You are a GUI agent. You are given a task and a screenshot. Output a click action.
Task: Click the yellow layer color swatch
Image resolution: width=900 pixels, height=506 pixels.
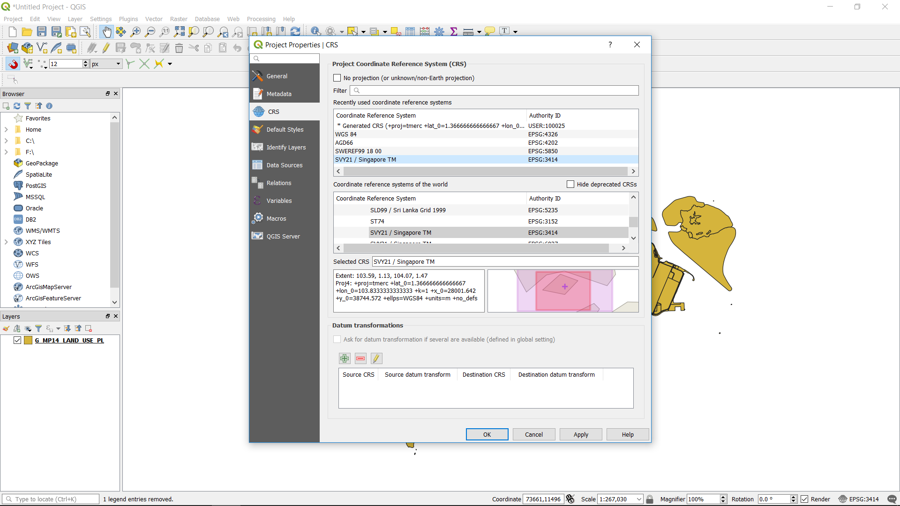[28, 340]
